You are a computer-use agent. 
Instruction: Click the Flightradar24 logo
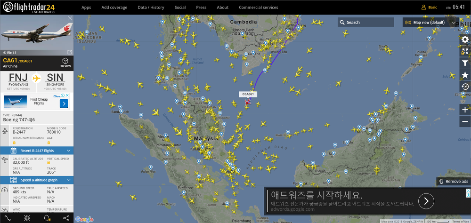click(x=29, y=7)
